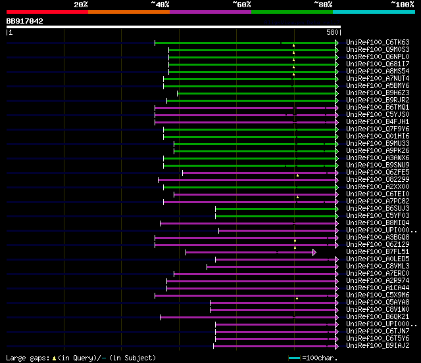Click the 580 query end position label
This screenshot has height=363, width=421.
(x=332, y=32)
